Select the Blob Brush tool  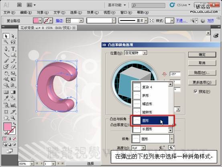pos(6,66)
